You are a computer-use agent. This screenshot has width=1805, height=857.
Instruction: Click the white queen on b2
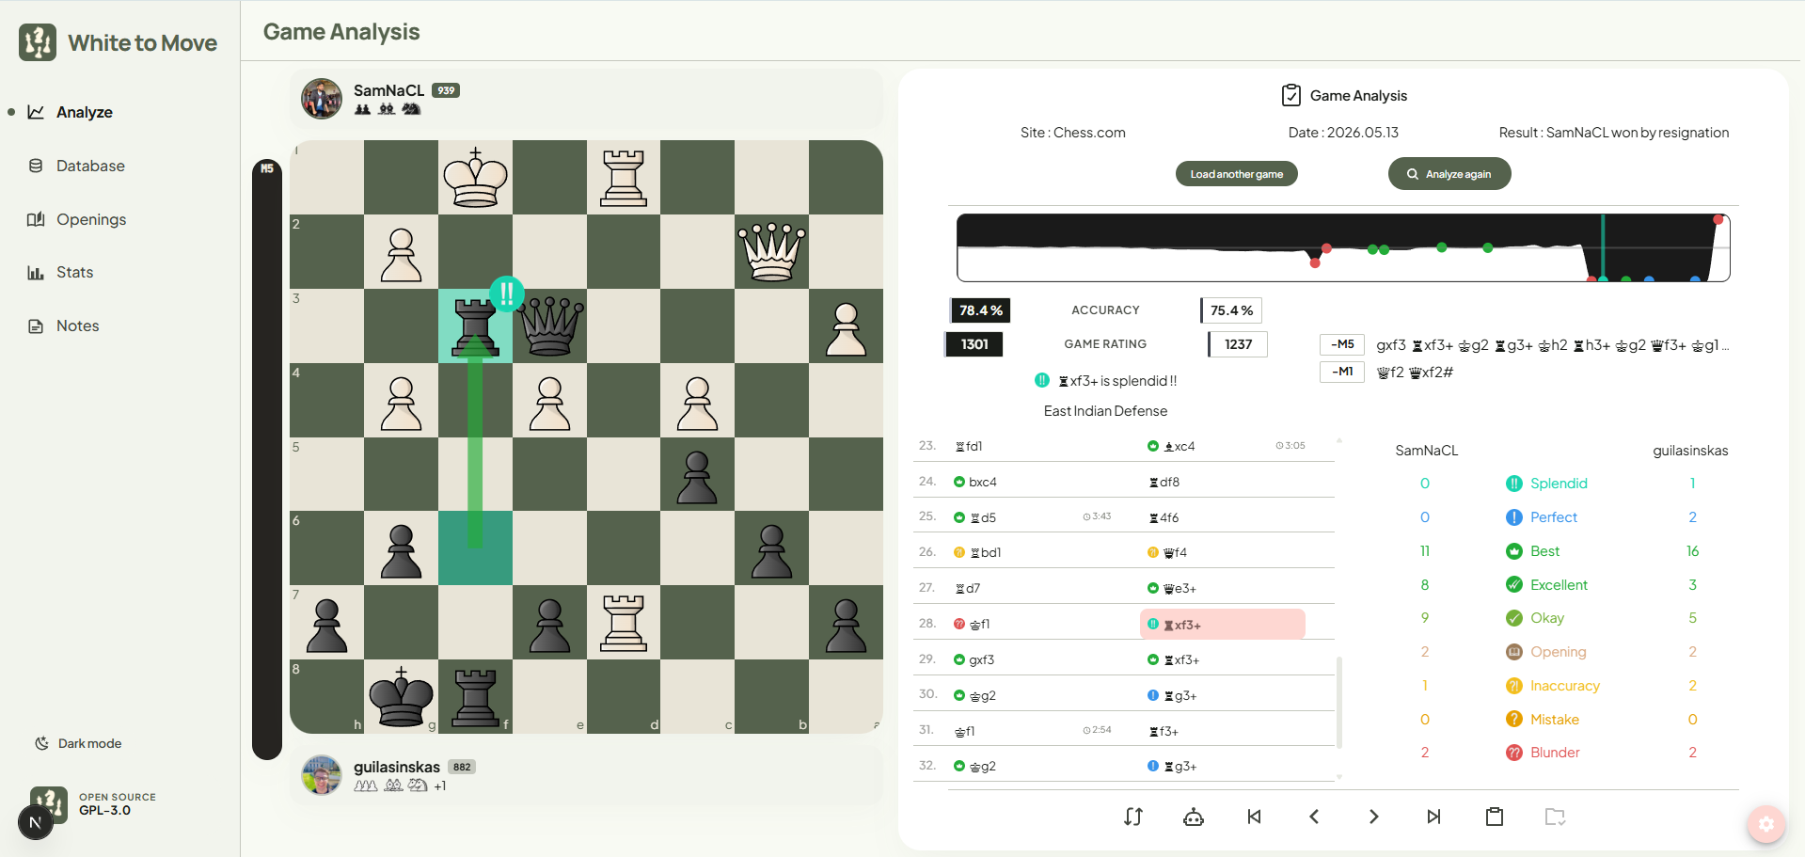pyautogui.click(x=772, y=252)
